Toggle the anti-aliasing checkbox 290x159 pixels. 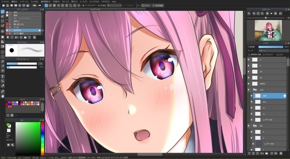point(84,6)
